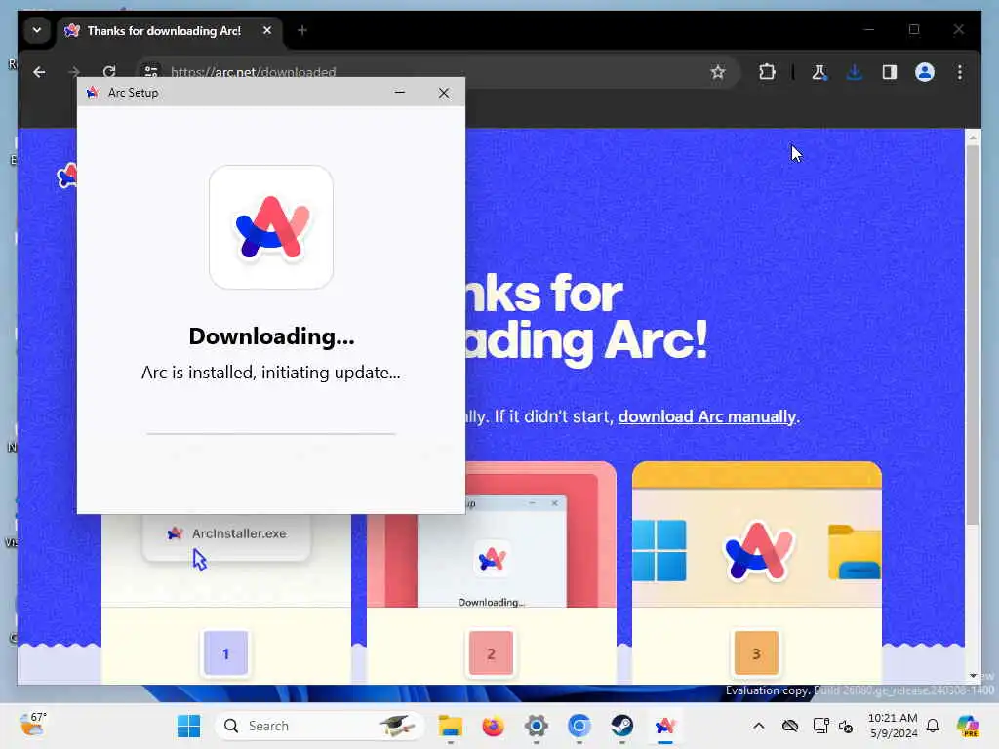The image size is (999, 749).
Task: Show Chrome downloads tray
Action: pyautogui.click(x=855, y=72)
